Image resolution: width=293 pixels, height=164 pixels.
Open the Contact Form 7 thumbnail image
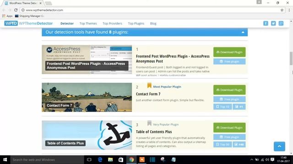[x=87, y=97]
